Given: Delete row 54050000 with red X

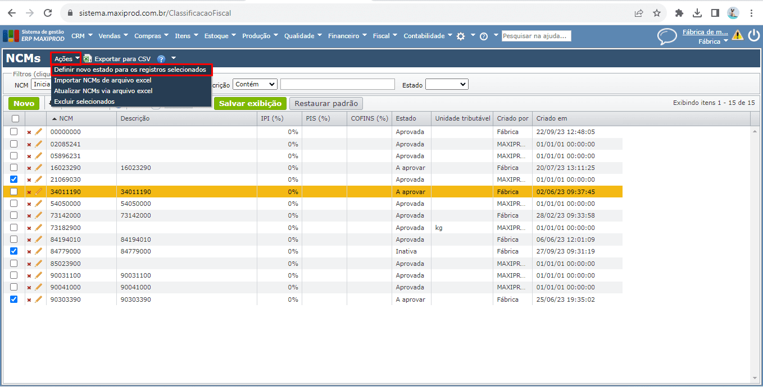Looking at the screenshot, I should click(29, 204).
